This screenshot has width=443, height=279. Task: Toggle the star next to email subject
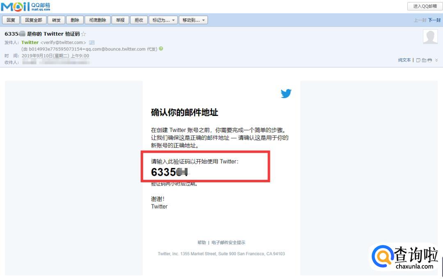pyautogui.click(x=83, y=34)
